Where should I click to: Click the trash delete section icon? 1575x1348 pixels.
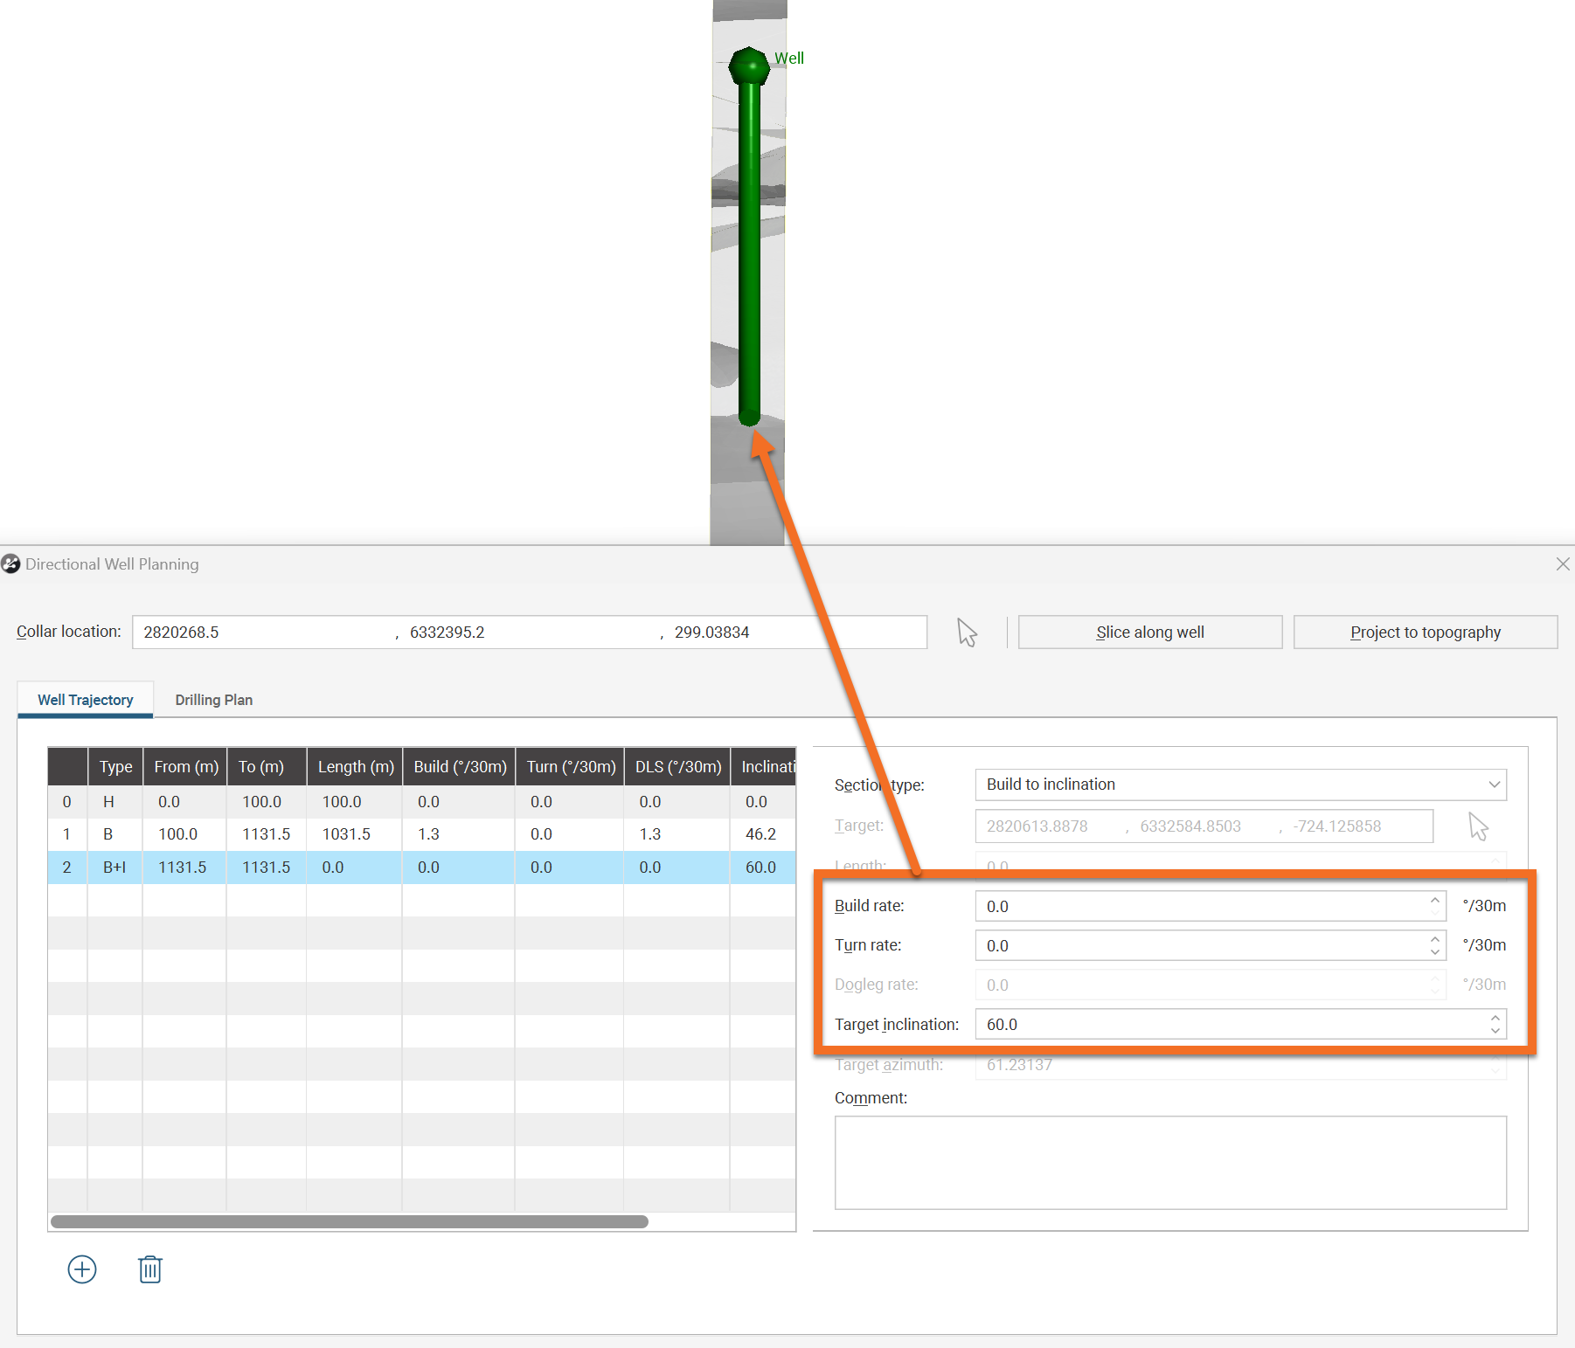tap(150, 1269)
